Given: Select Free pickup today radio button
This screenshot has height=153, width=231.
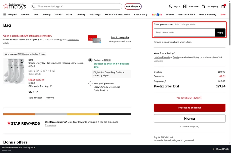Looking at the screenshot, I should 91,84.
